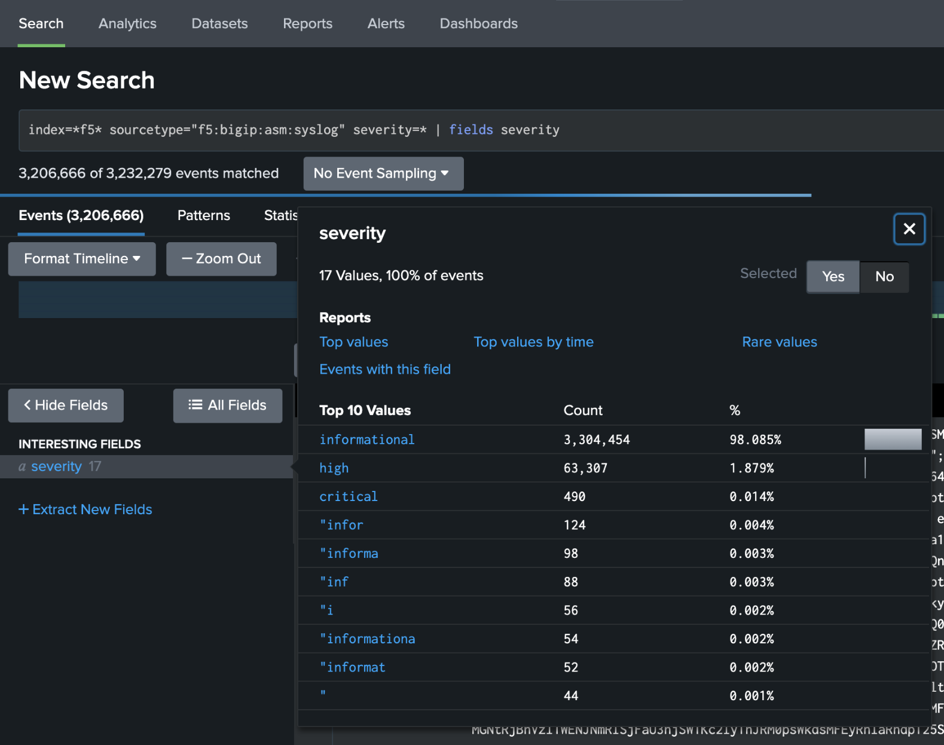Click count 63,307 cell
This screenshot has width=944, height=745.
(585, 468)
